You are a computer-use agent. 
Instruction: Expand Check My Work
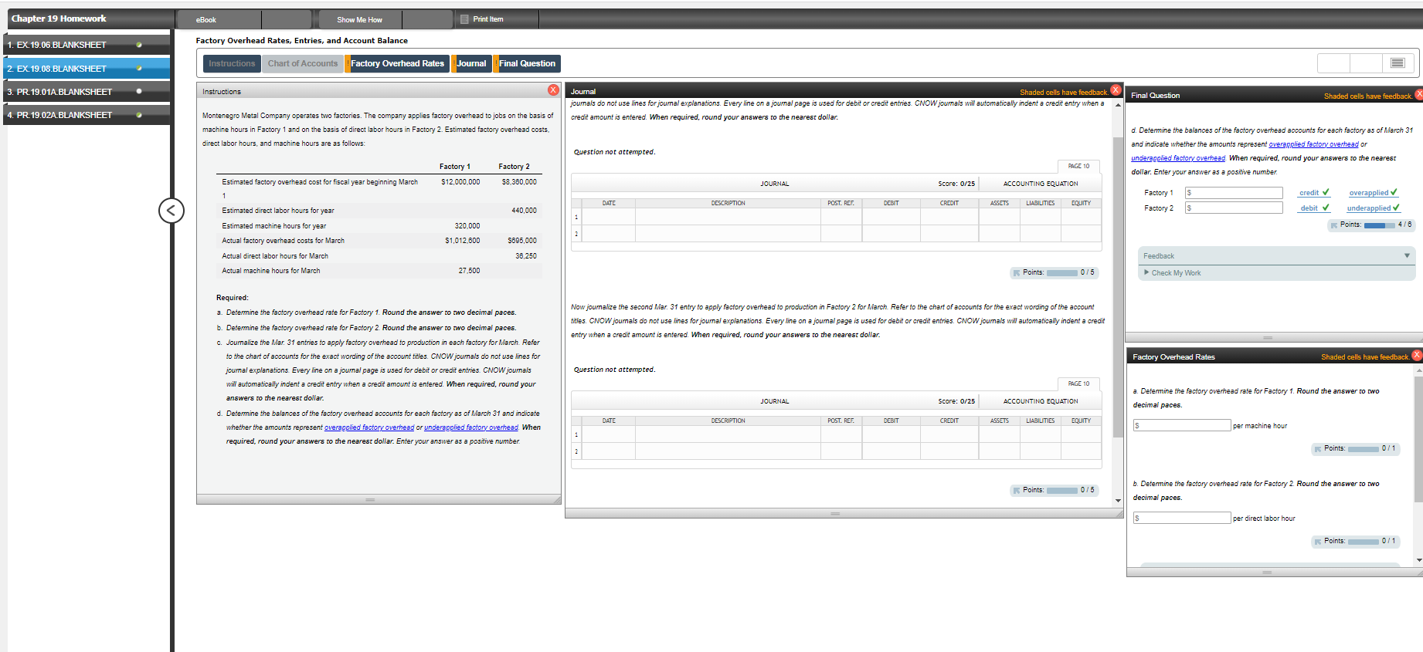point(1172,273)
